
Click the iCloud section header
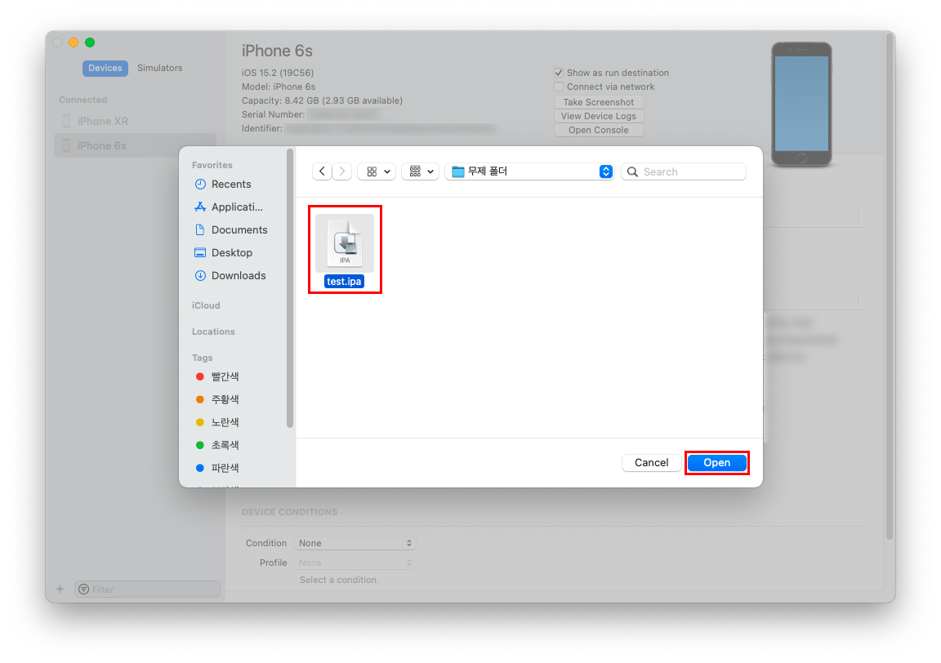tap(206, 305)
